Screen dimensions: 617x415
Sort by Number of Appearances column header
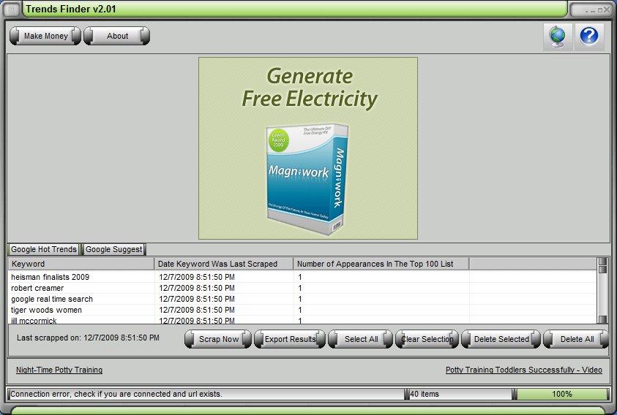pos(381,264)
